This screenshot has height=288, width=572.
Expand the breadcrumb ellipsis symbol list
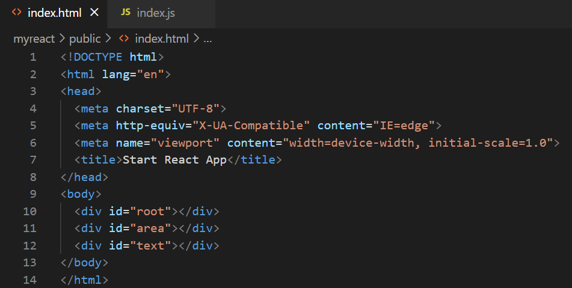[208, 39]
